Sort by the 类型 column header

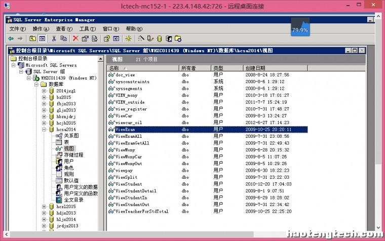[x=227, y=68]
